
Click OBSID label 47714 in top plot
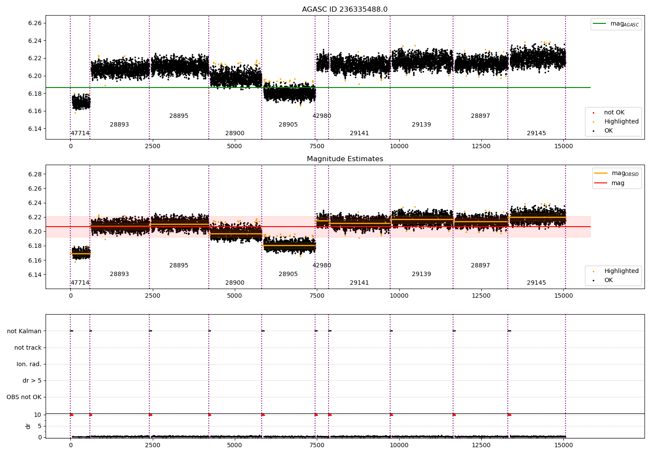pyautogui.click(x=80, y=133)
